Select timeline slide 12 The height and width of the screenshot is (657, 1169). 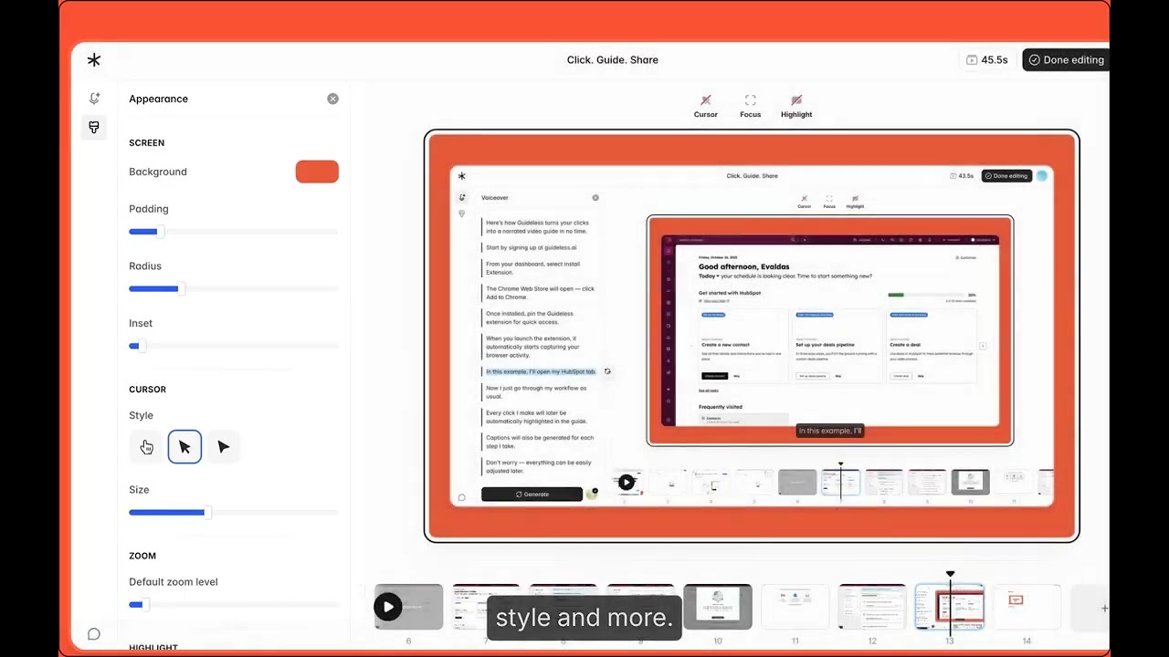pos(872,607)
